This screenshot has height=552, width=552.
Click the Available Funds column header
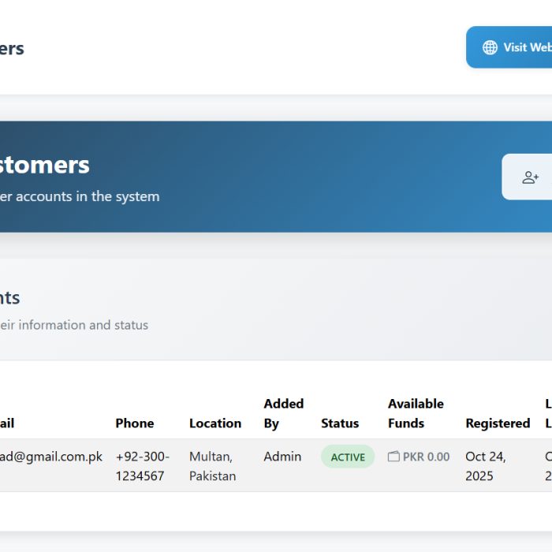click(416, 413)
